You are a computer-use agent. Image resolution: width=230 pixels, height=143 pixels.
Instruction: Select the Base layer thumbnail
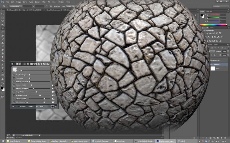click(213, 69)
